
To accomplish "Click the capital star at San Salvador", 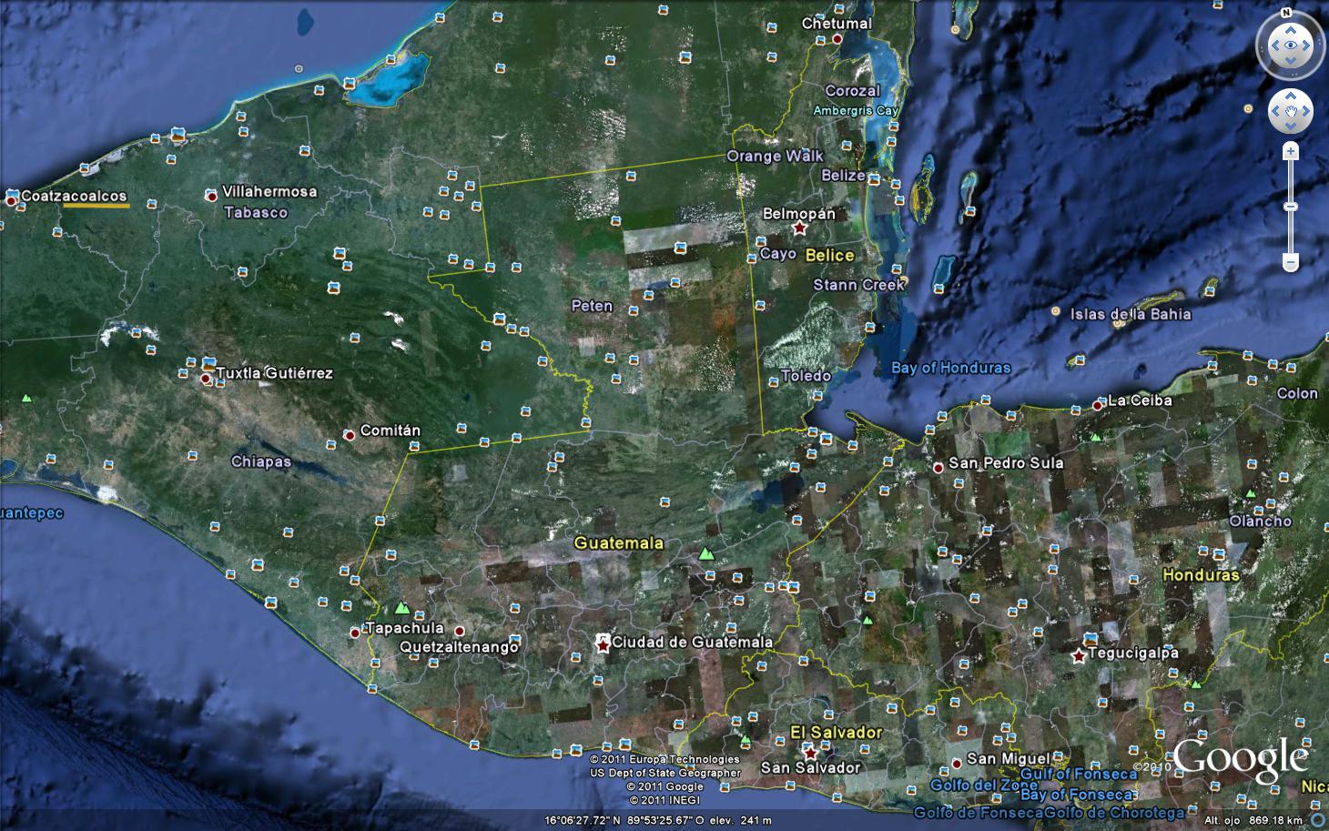I will 811,752.
